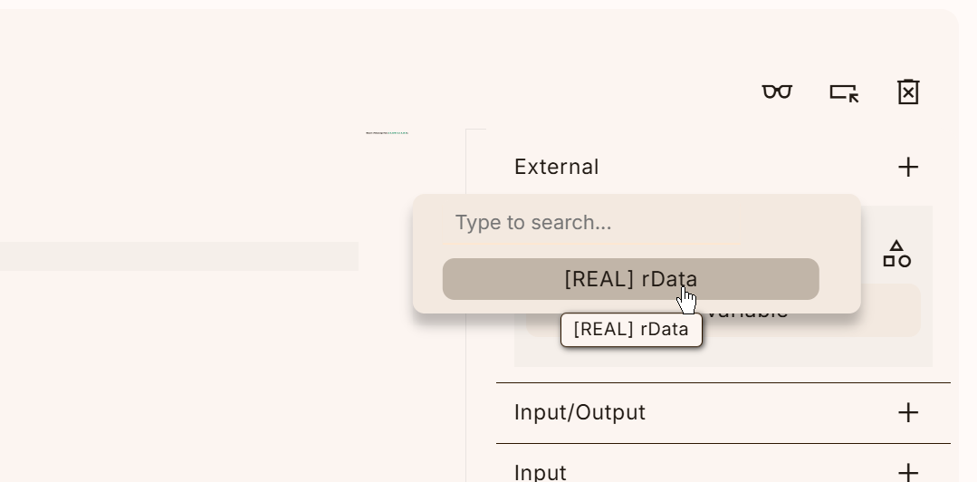Screen dimensions: 977x482
Task: Expand the Input/Output section header
Action: click(579, 412)
